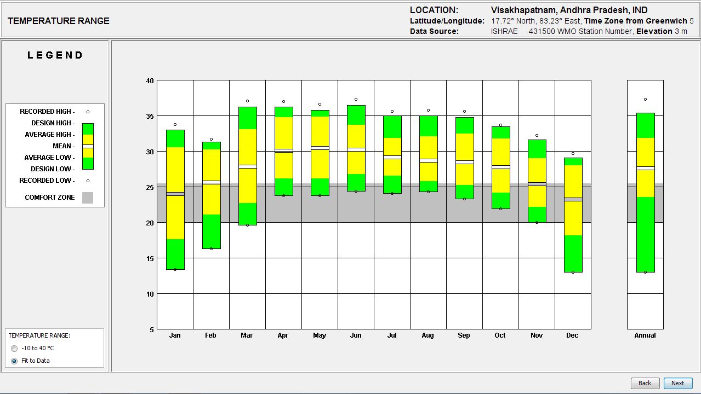Viewport: 701px width, 394px height.
Task: Go to previous screen with Back button
Action: [x=645, y=383]
